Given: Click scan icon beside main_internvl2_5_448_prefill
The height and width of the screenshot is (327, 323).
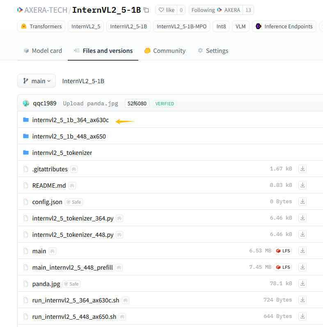Looking at the screenshot, I should tap(119, 268).
